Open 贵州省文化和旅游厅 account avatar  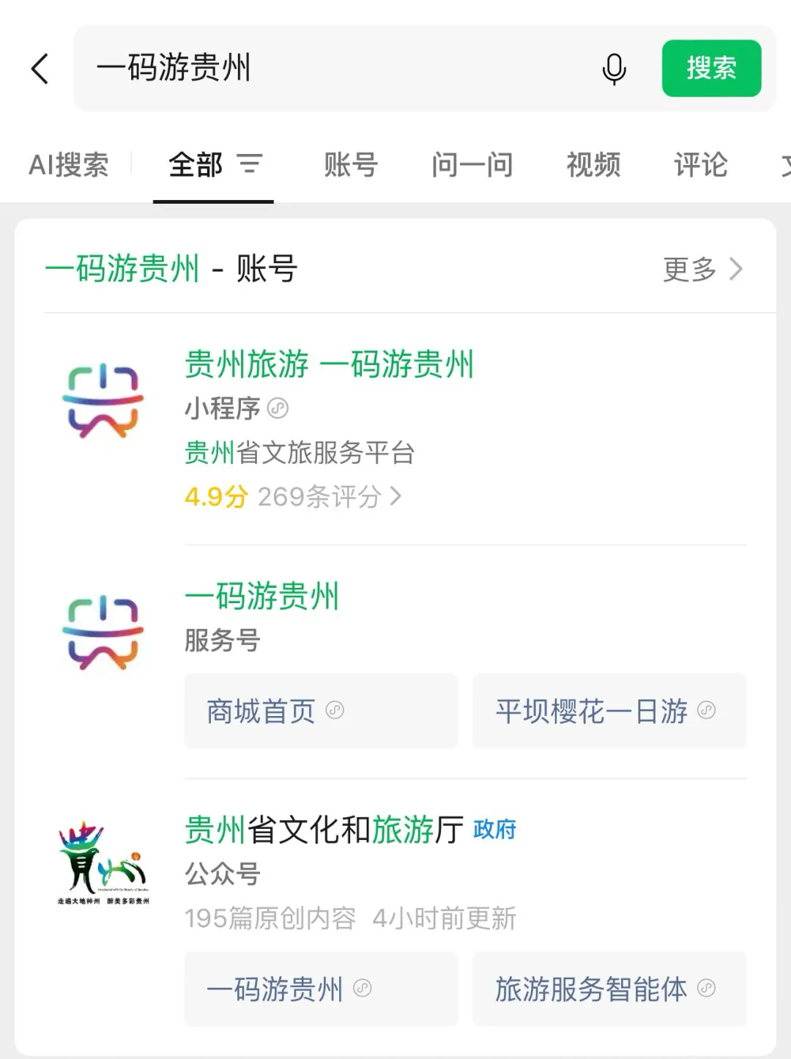click(103, 865)
